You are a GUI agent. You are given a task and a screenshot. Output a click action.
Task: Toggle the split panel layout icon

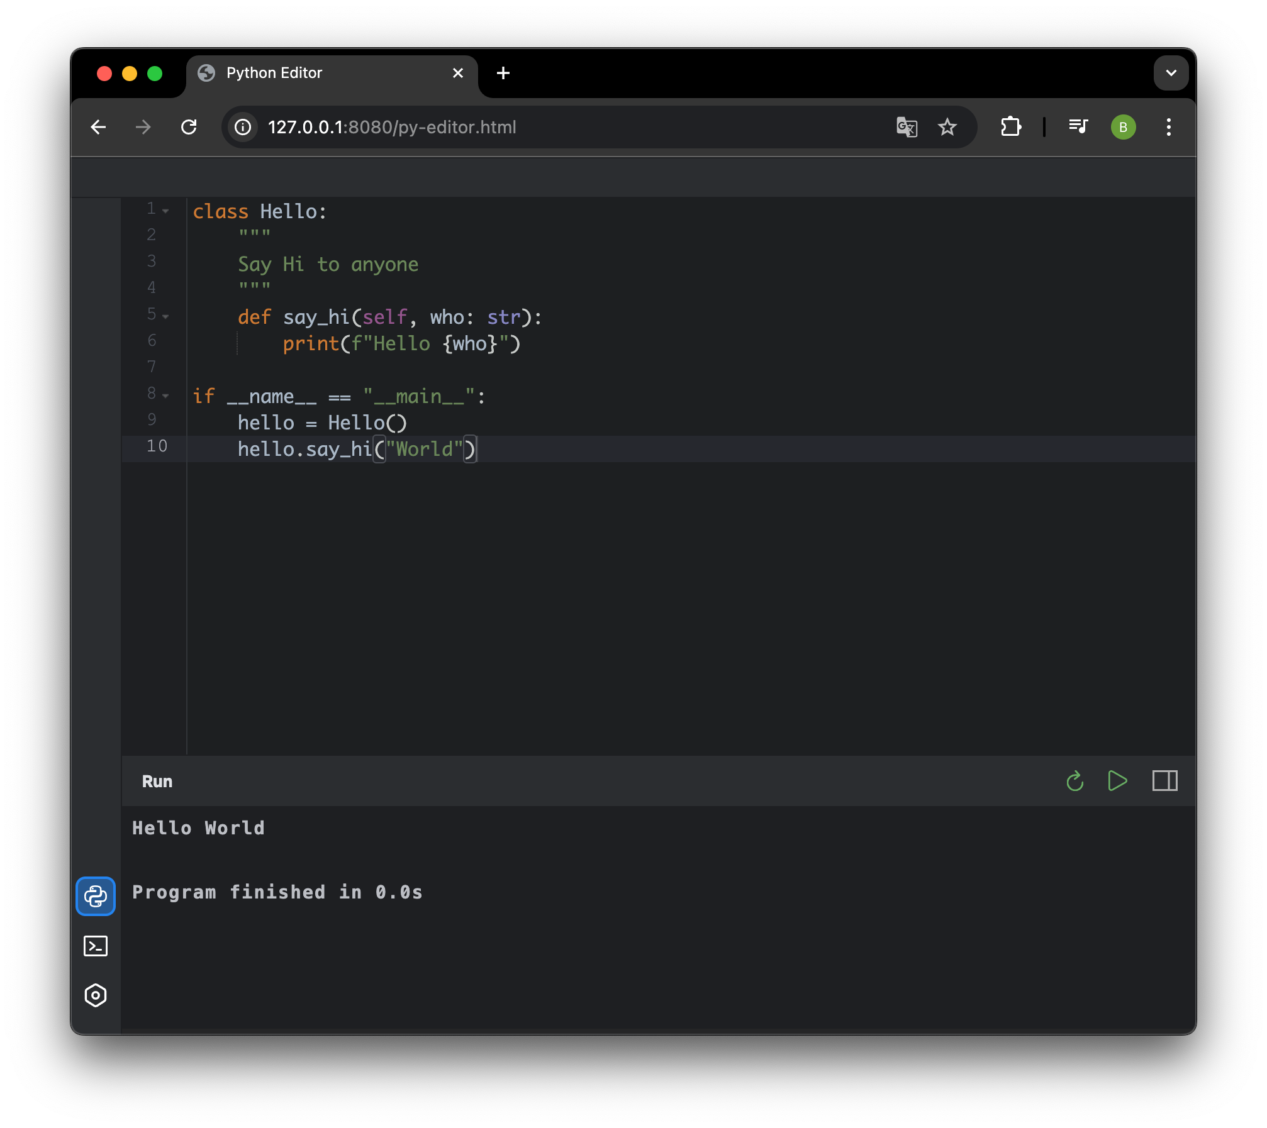1164,781
